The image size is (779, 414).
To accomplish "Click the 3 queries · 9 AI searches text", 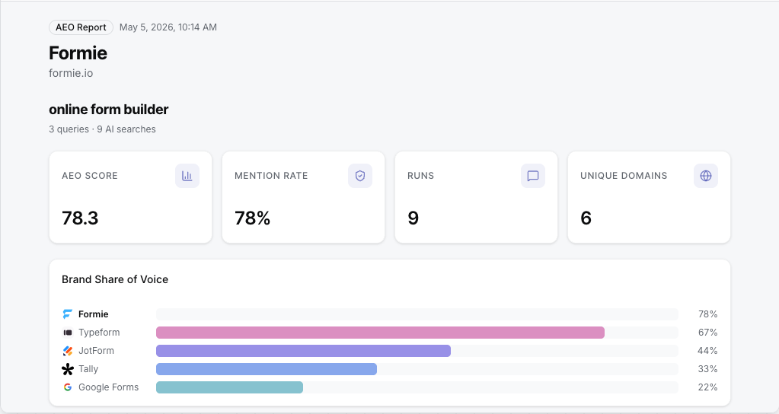I will (x=102, y=129).
